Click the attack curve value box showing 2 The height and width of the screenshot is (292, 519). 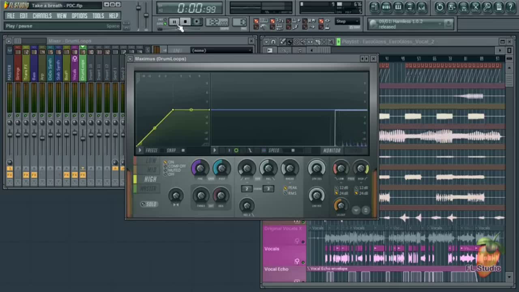(x=247, y=189)
